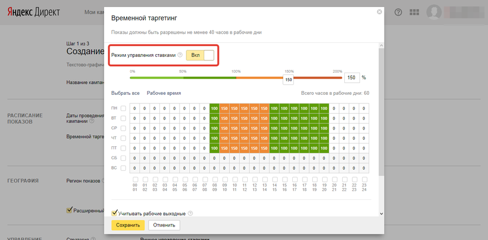Click help icon near Даты проведения кампании

pyautogui.click(x=92, y=121)
